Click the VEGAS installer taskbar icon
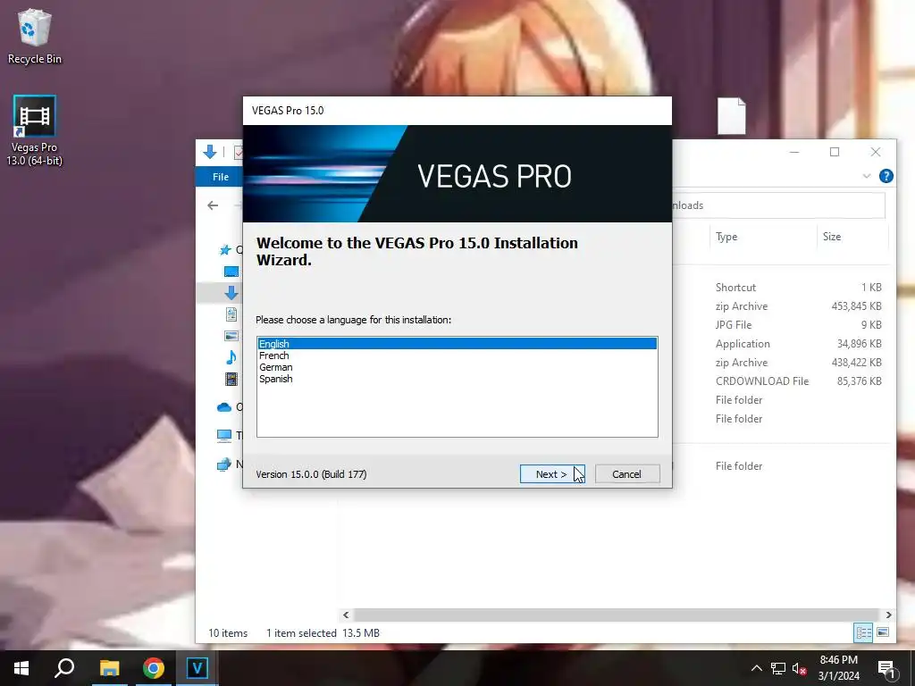The image size is (915, 686). [x=197, y=668]
